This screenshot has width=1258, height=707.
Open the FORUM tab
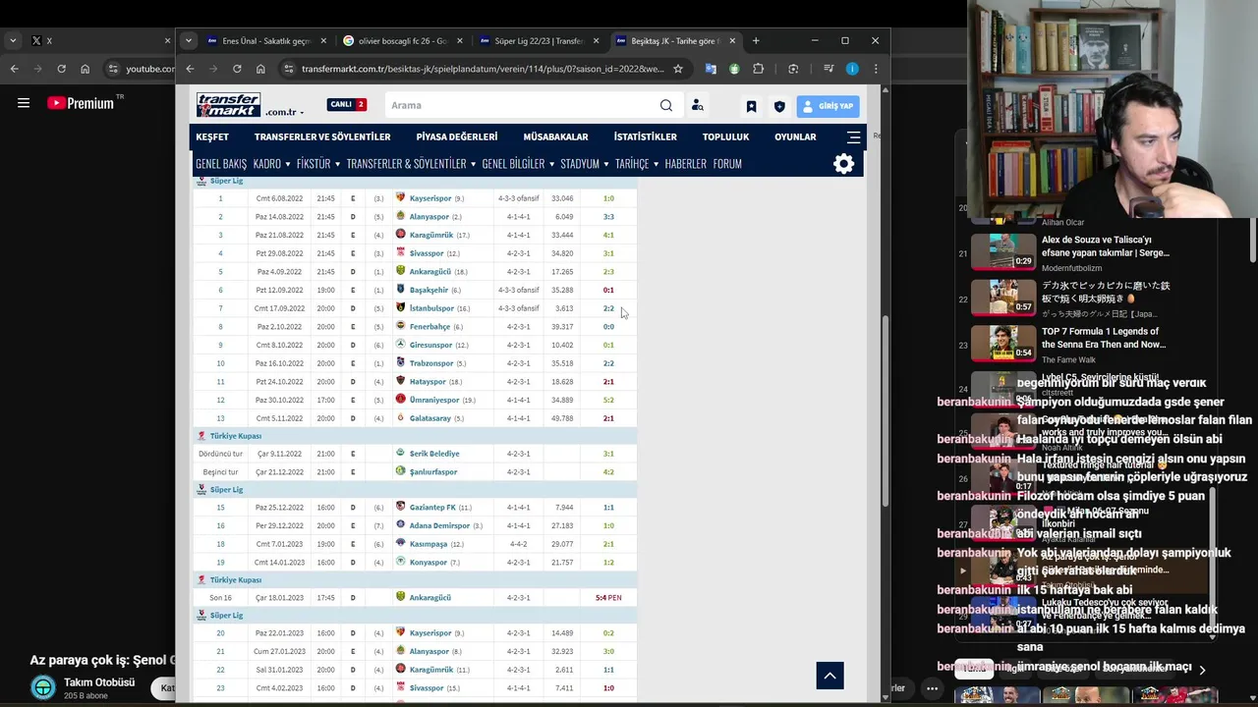(x=727, y=164)
